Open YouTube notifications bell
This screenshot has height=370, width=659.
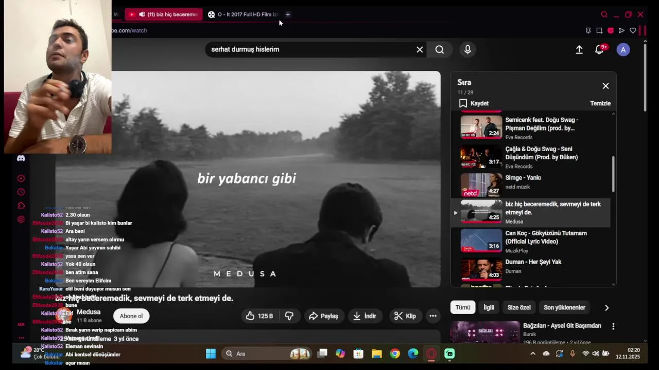click(x=599, y=50)
